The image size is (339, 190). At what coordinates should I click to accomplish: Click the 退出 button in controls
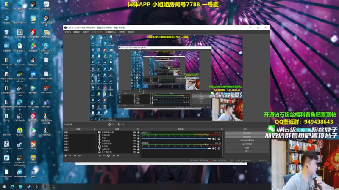pos(247,152)
